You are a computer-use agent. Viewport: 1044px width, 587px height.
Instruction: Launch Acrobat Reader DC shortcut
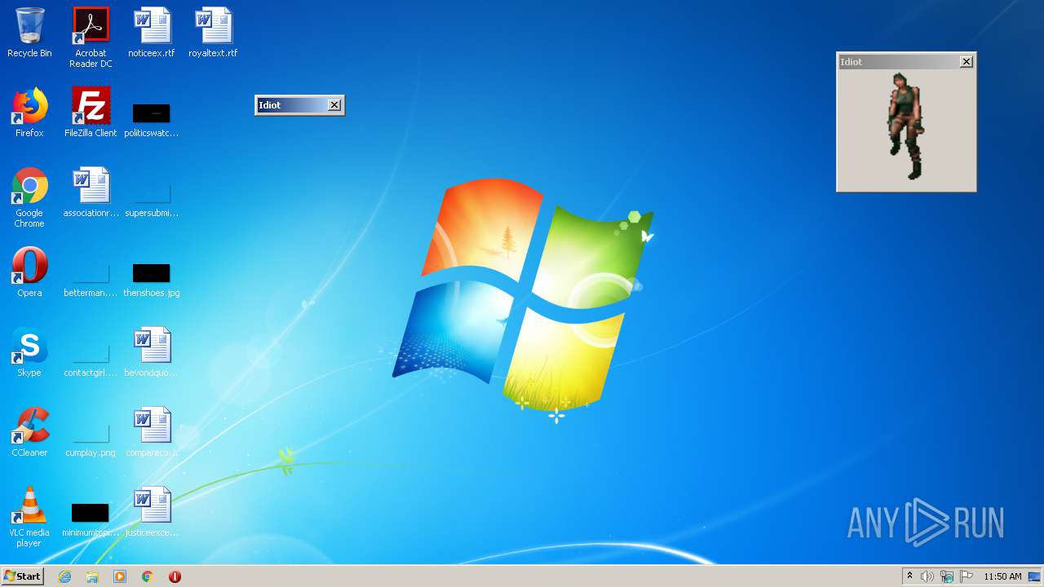pos(91,38)
